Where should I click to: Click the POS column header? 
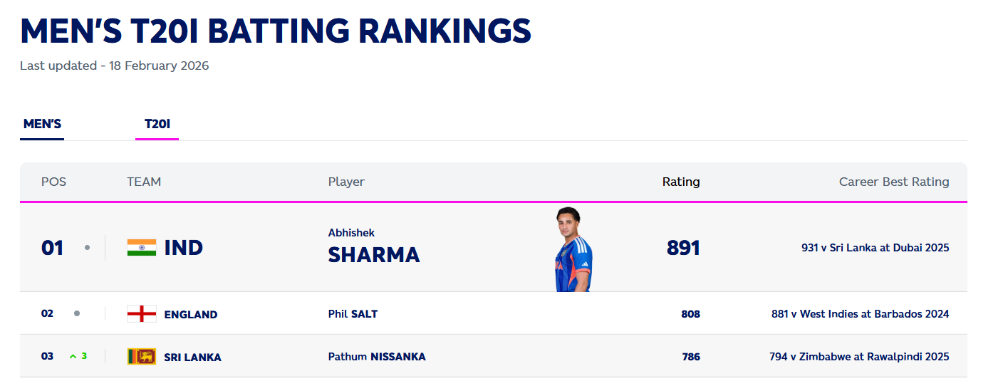tap(53, 182)
